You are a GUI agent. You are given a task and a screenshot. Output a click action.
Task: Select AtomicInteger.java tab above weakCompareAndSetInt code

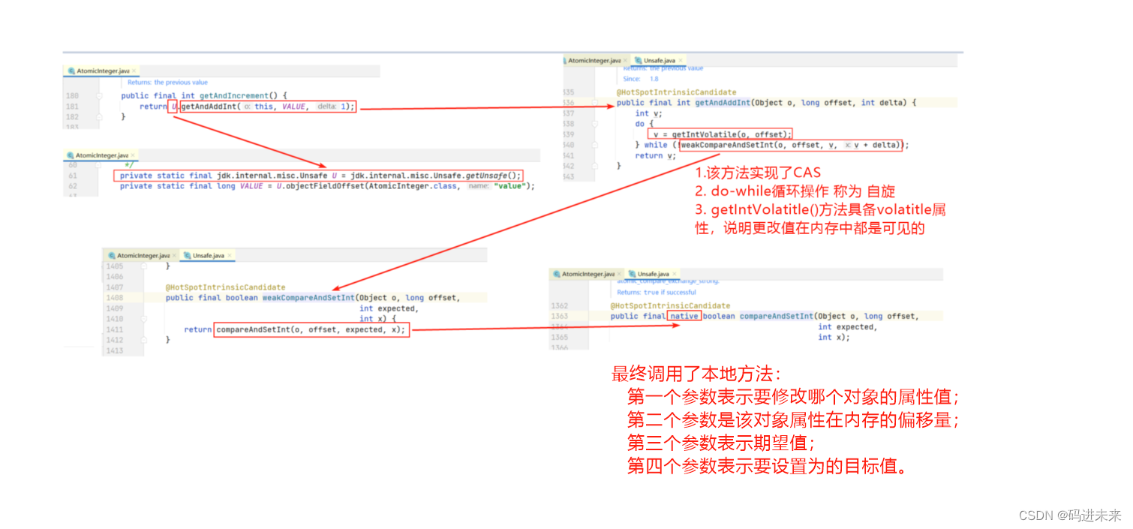(x=143, y=255)
